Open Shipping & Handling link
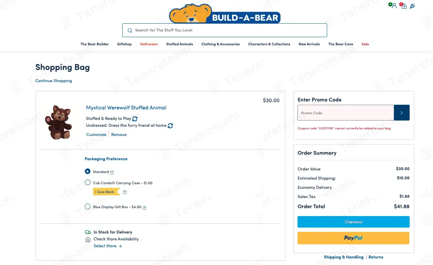This screenshot has height=265, width=433. pos(344,257)
